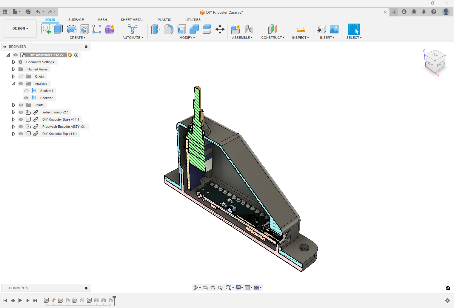Activate Orbit in the navigation bar

click(196, 287)
